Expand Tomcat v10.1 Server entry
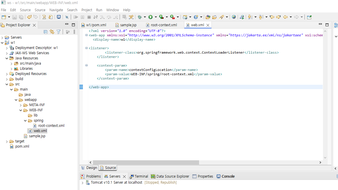Screen dimensions: 338x190 (x=82, y=183)
